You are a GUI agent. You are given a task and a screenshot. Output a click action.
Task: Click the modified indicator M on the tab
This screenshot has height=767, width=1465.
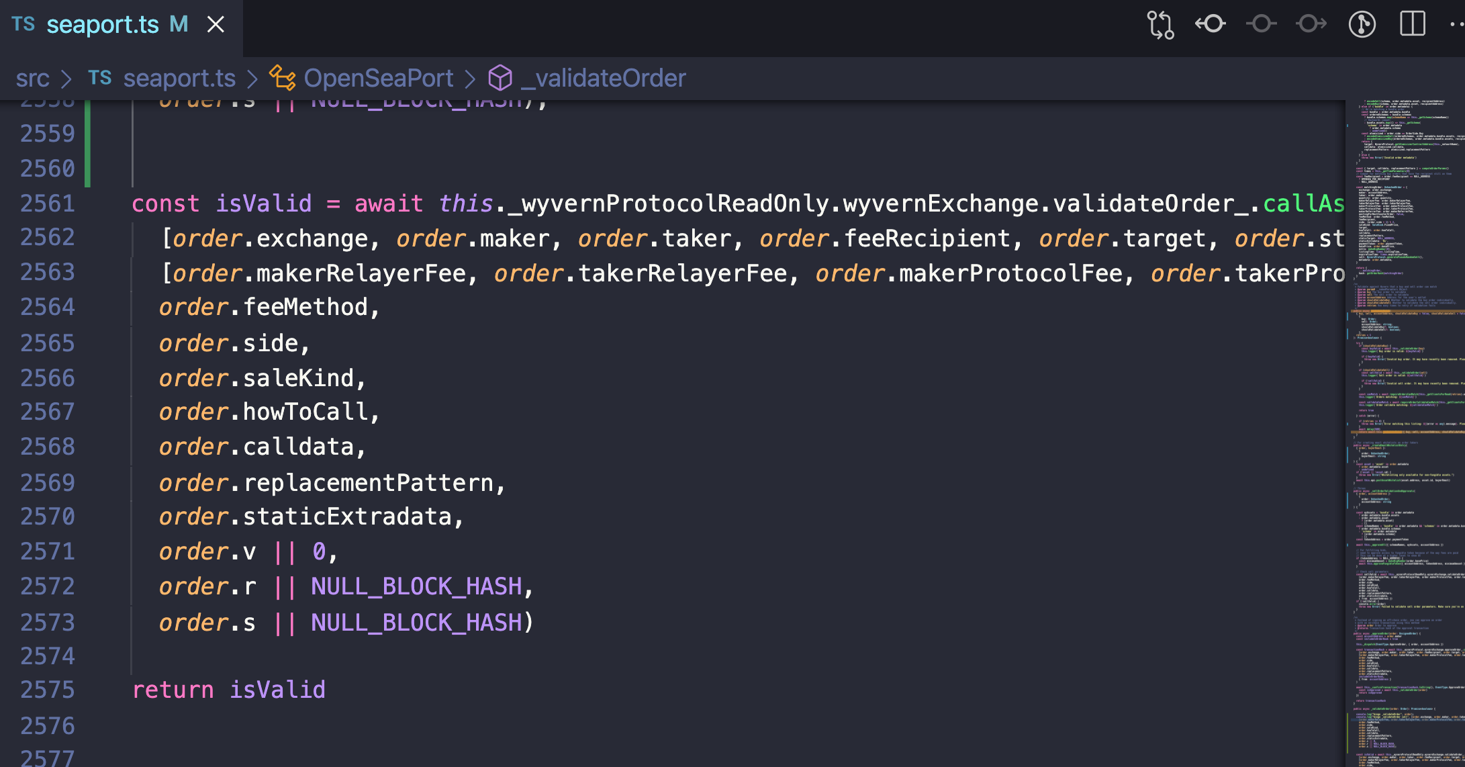[178, 24]
